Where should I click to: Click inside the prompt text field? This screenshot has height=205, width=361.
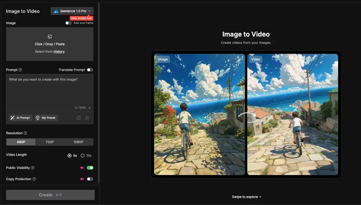(x=49, y=90)
